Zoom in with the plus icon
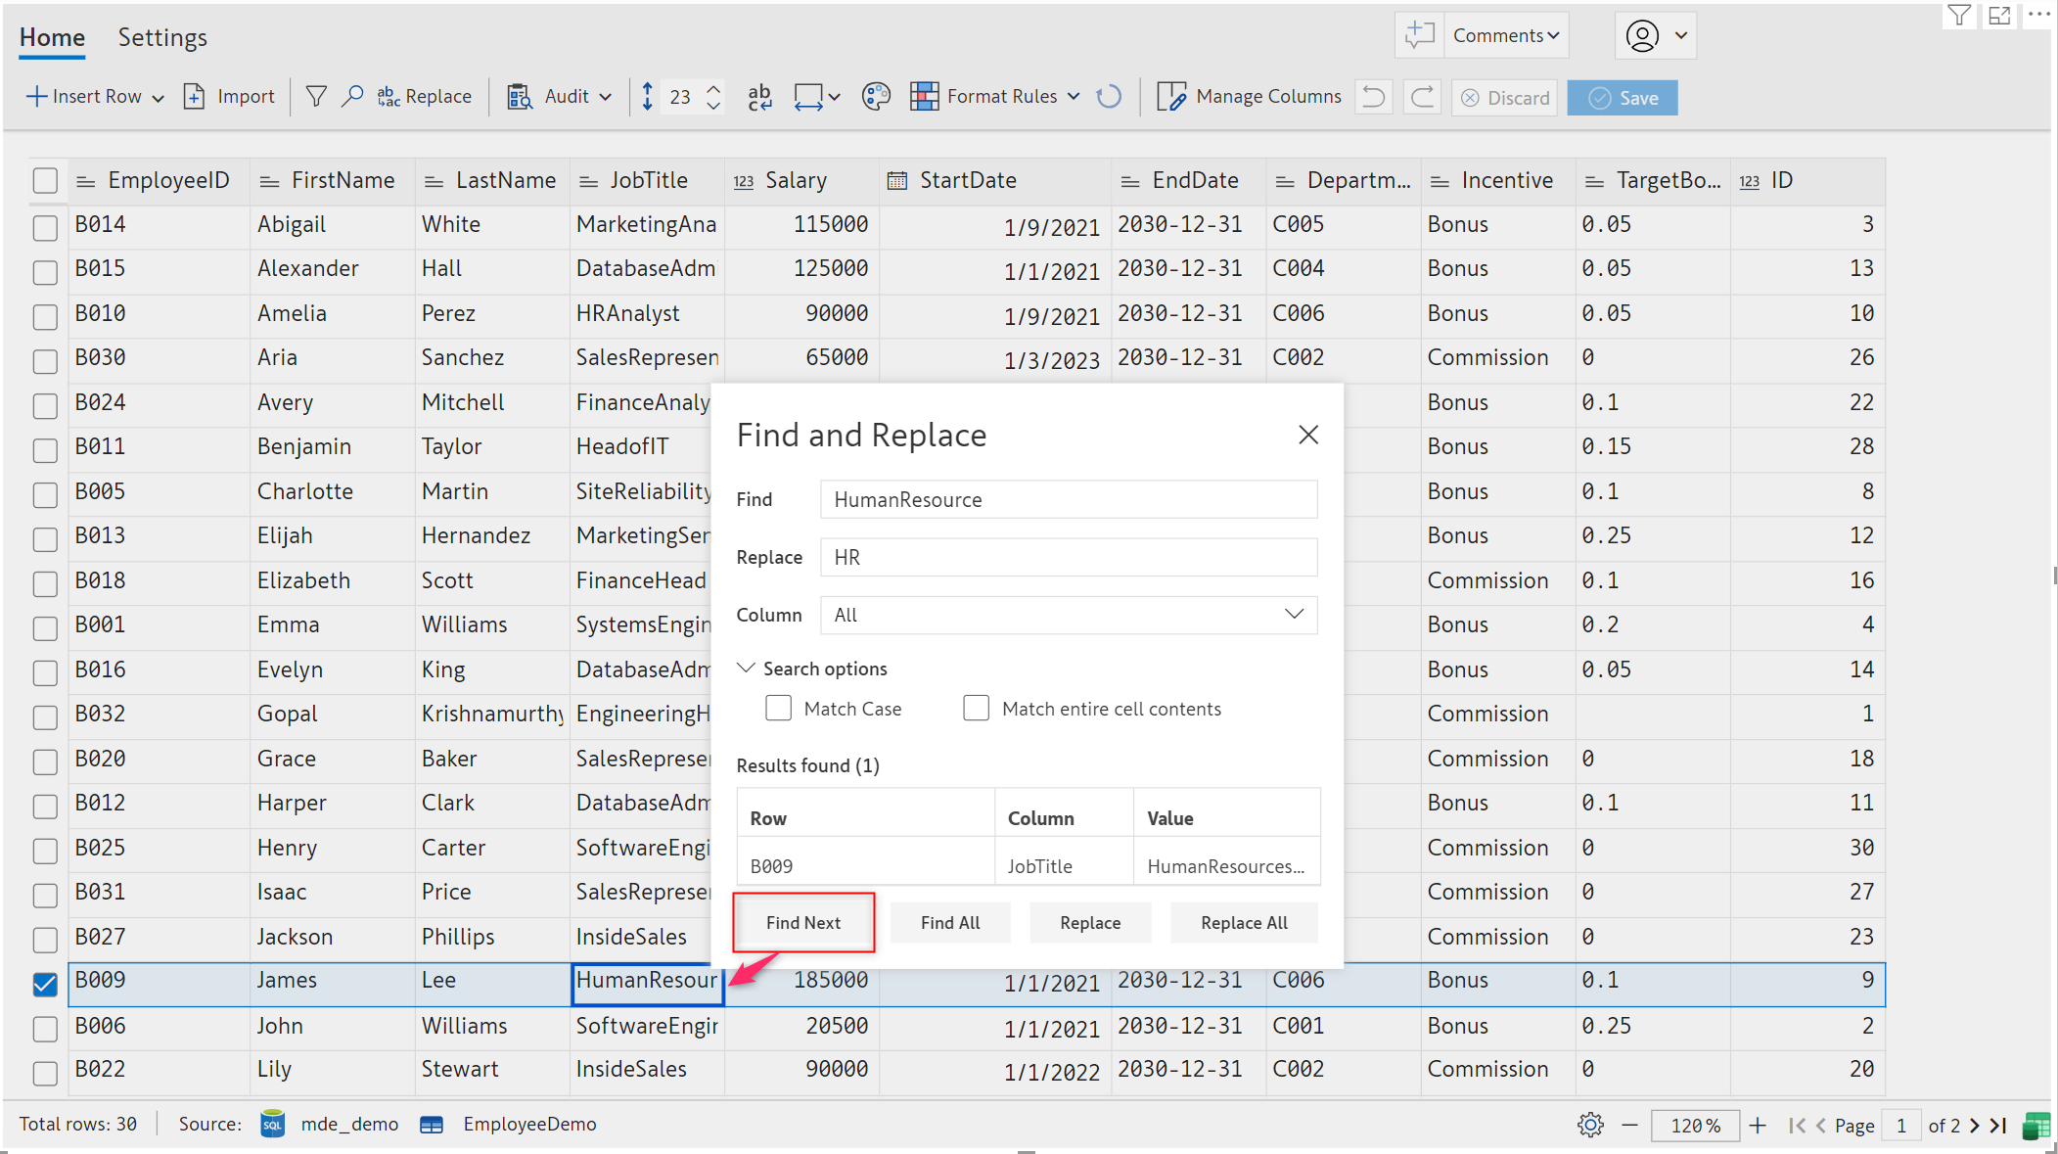 tap(1758, 1125)
